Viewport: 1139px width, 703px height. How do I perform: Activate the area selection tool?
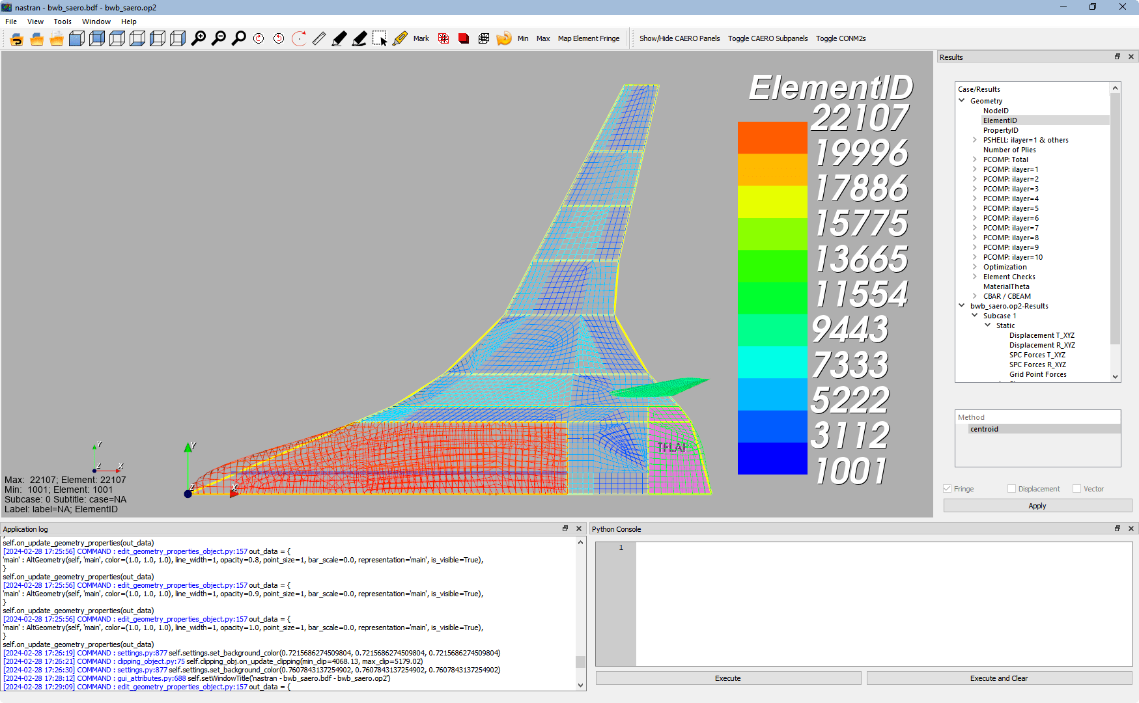380,38
